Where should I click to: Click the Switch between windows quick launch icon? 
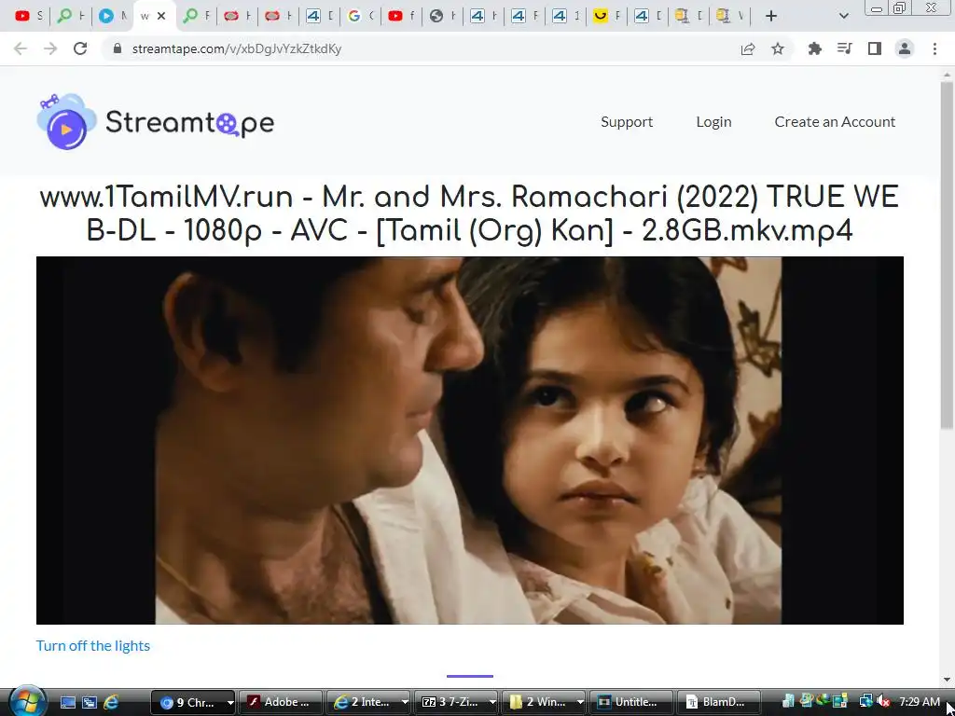[x=90, y=702]
